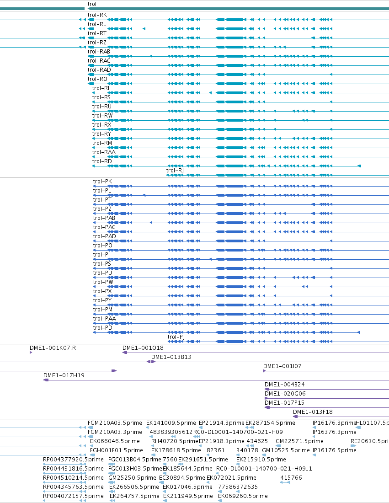Select the DME1-001K07.R clone label
Screen dimensions: 389x503
(53, 348)
